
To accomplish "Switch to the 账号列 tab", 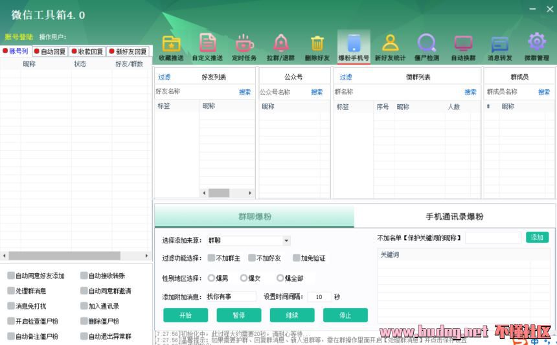I will pos(16,51).
